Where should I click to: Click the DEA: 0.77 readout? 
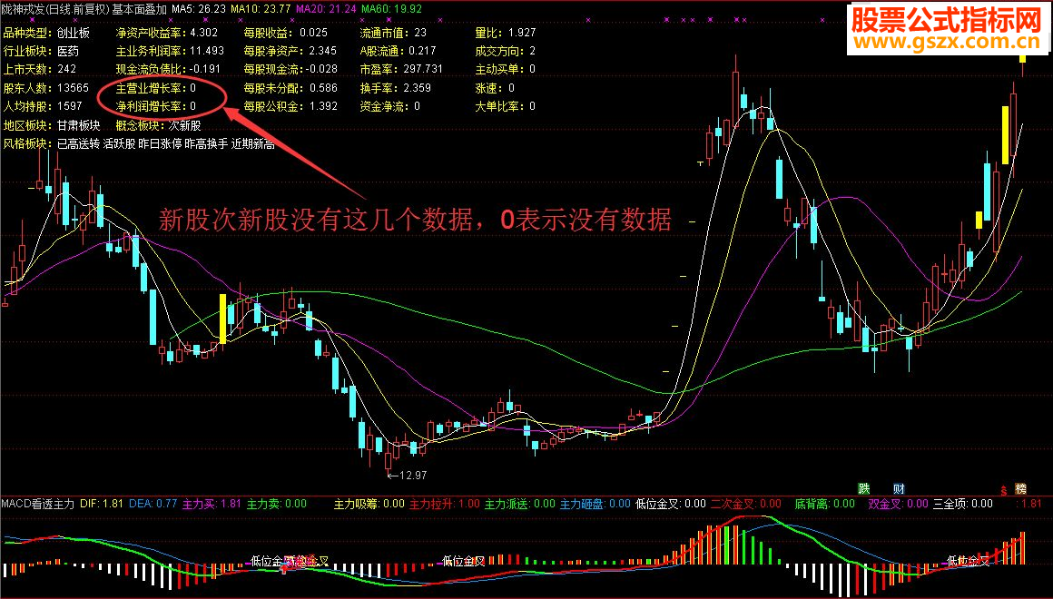[153, 503]
